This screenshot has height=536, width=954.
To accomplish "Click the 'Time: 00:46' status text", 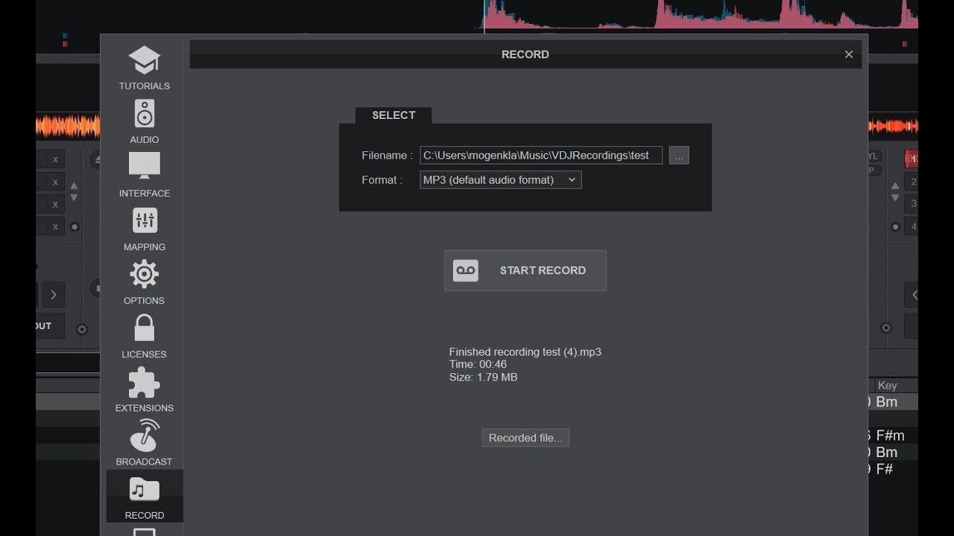I will coord(478,365).
